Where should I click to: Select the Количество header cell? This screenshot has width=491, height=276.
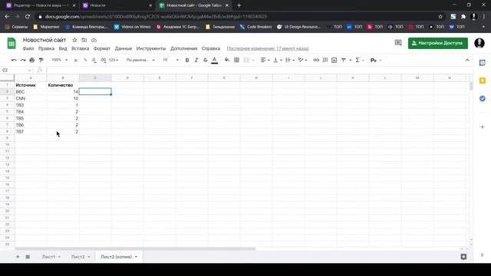click(x=63, y=85)
